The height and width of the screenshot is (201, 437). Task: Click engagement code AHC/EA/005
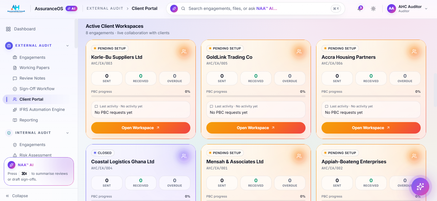point(217,64)
